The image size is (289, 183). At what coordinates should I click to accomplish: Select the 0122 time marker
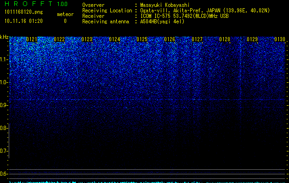(x=59, y=39)
